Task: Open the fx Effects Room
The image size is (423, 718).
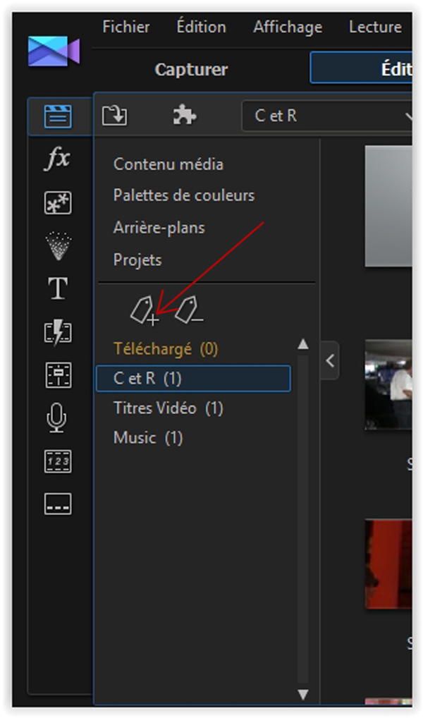Action: pos(57,159)
